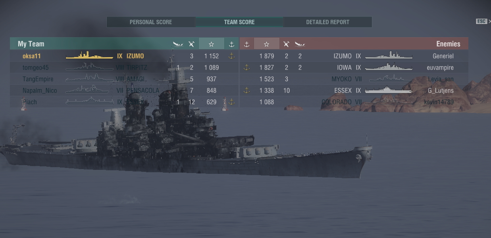
Task: Click Enemies anchor column header icon
Action: pos(246,44)
